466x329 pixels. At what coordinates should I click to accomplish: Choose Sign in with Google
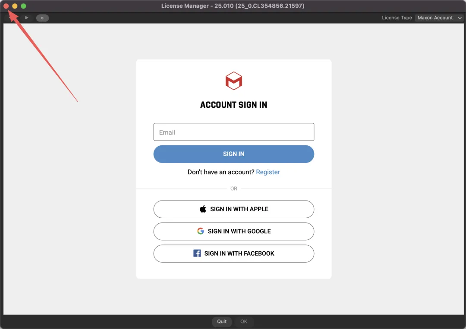click(x=234, y=231)
